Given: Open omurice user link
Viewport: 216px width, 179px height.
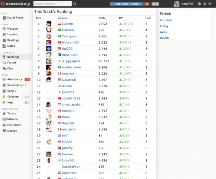Looking at the screenshot, I should click(68, 73).
